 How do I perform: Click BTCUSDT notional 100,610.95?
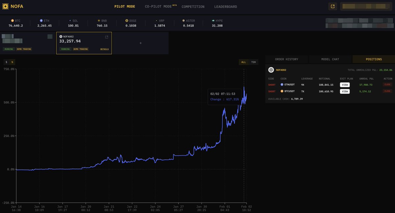point(327,91)
